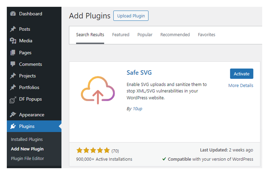Viewport: 269px width, 175px height.
Task: Click the Plugins plug icon
Action: [x=13, y=126]
